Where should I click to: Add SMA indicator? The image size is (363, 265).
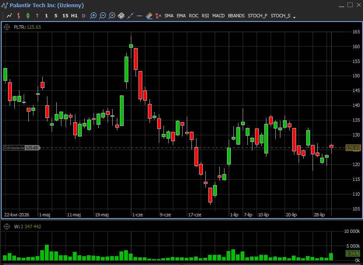point(169,16)
